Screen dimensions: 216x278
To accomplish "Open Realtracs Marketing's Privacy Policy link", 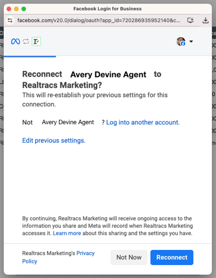I will coord(58,257).
